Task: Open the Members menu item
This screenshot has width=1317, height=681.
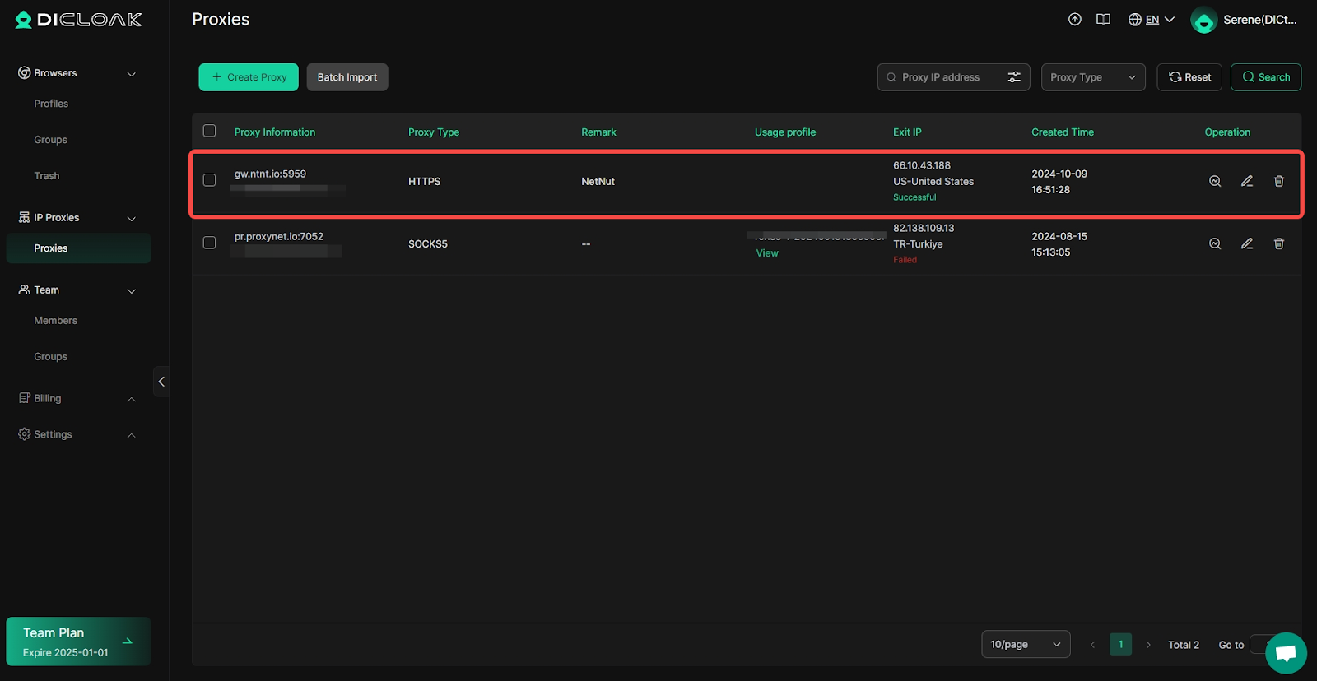Action: (55, 321)
